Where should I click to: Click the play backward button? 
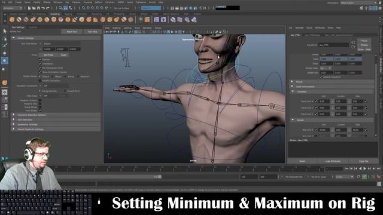tap(360, 168)
